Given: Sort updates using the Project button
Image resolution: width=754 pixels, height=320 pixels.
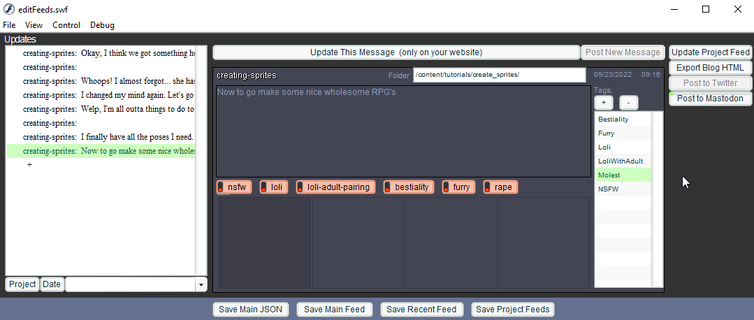Looking at the screenshot, I should [22, 284].
